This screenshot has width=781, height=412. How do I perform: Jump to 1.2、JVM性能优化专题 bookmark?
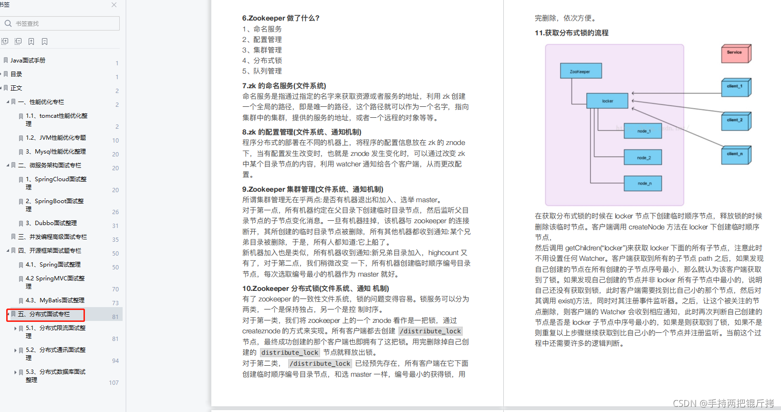56,138
